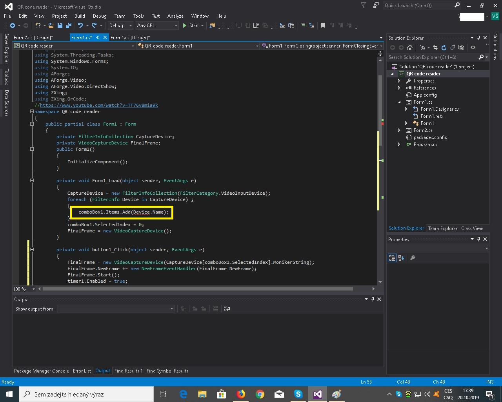Open the Build menu

(80, 16)
